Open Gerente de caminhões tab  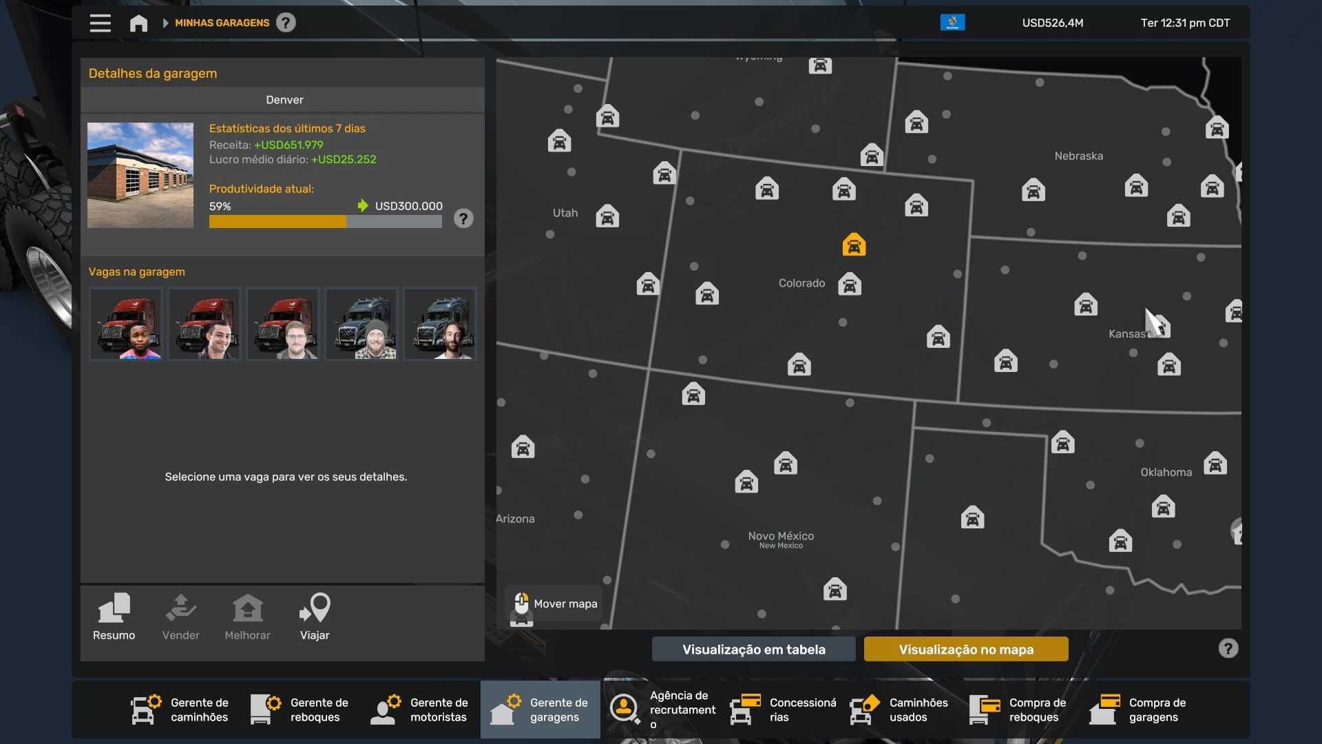tap(181, 710)
